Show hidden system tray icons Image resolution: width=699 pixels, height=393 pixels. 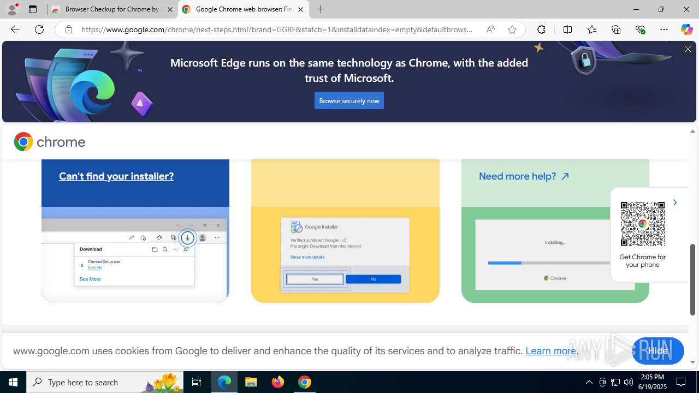tap(589, 382)
